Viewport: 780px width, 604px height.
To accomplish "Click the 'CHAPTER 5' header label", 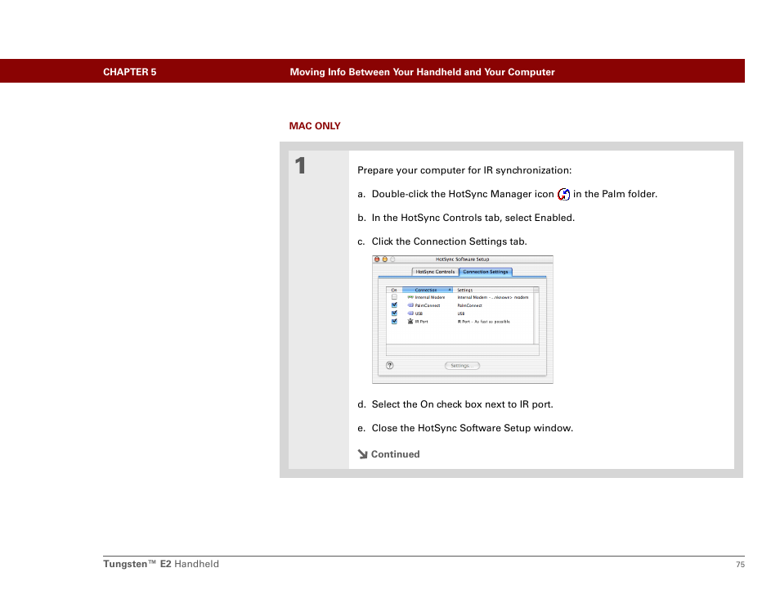I will pyautogui.click(x=130, y=72).
